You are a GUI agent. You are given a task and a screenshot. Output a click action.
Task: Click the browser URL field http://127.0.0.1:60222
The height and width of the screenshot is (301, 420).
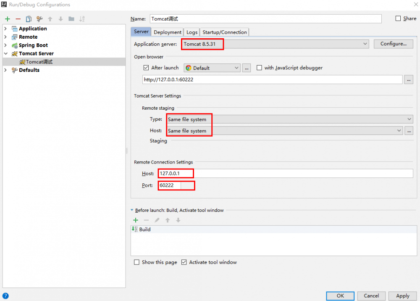coord(273,79)
